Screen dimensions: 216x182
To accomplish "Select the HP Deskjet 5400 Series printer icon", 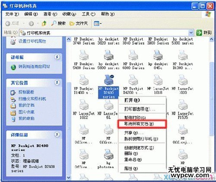I will click(84, 55).
